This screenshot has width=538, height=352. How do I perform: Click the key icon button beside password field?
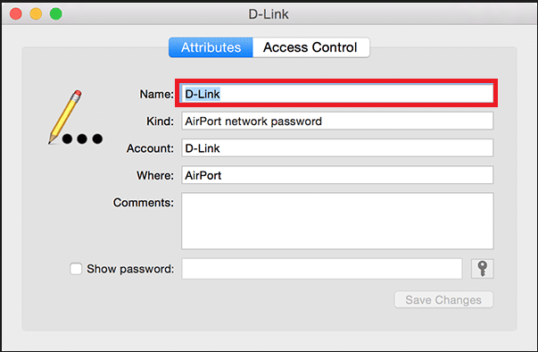(x=482, y=269)
